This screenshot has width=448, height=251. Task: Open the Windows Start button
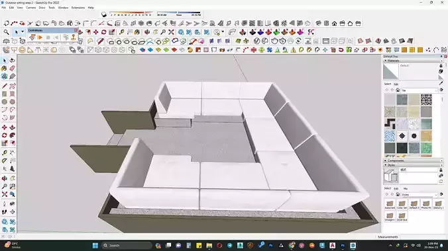pos(95,245)
